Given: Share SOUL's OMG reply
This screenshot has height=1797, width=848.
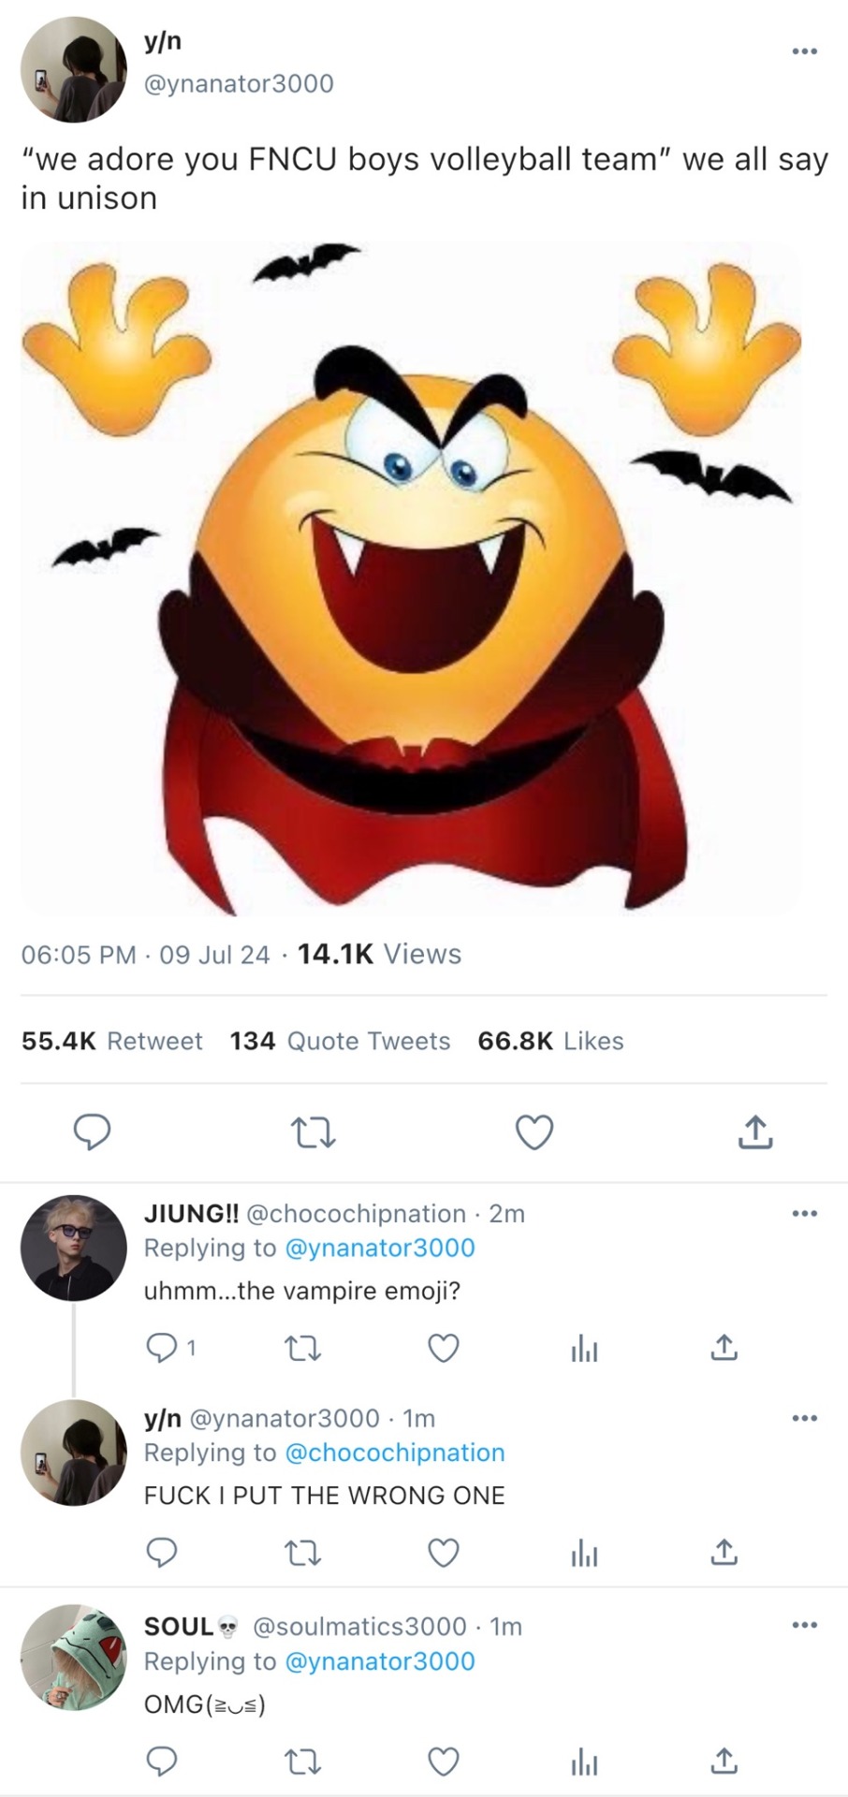Looking at the screenshot, I should click(x=723, y=1762).
